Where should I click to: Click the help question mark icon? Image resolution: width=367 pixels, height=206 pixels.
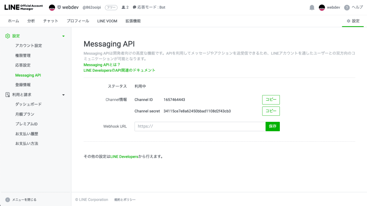(347, 8)
